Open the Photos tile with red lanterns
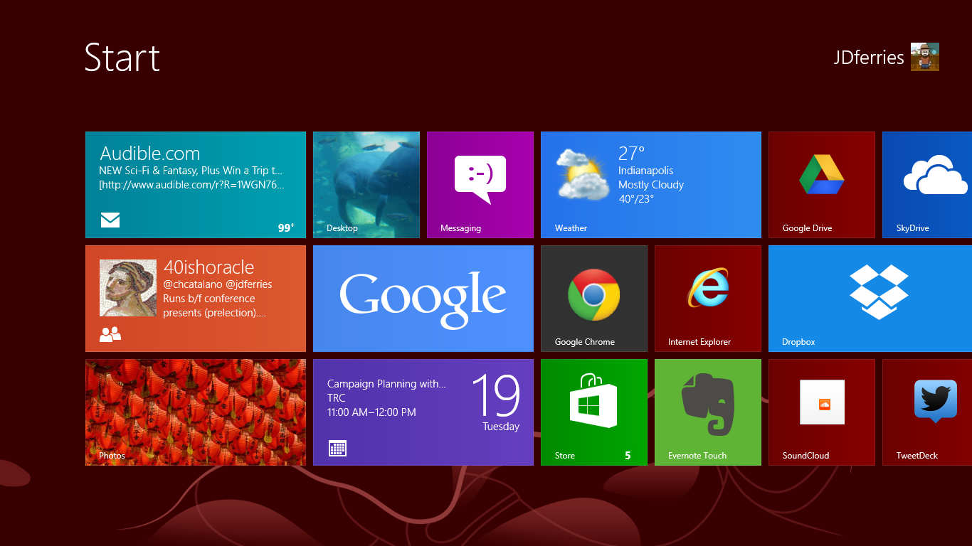The width and height of the screenshot is (972, 546). [x=196, y=412]
